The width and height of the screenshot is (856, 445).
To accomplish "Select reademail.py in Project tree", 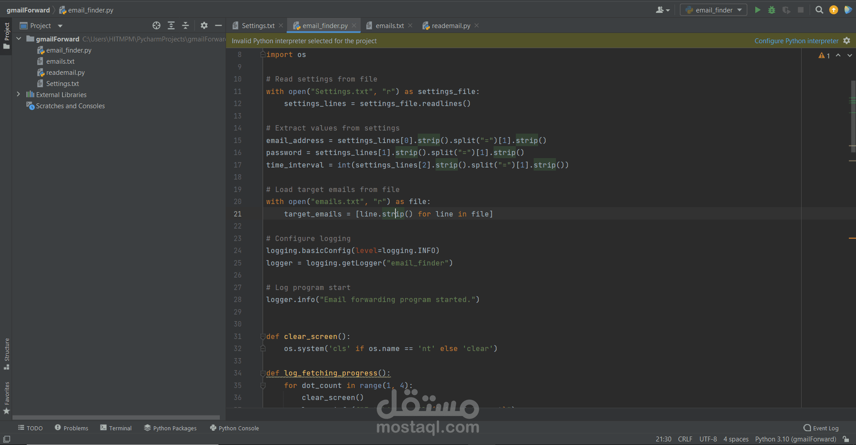I will 65,73.
